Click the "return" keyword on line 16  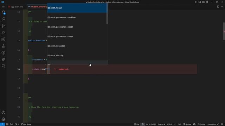[x=36, y=69]
